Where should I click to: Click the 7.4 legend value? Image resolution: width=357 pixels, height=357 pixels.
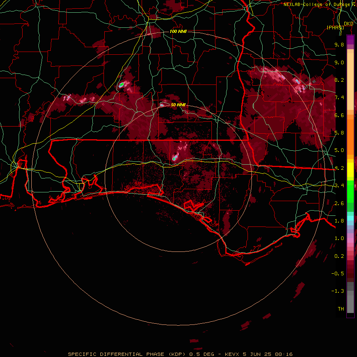click(x=339, y=98)
